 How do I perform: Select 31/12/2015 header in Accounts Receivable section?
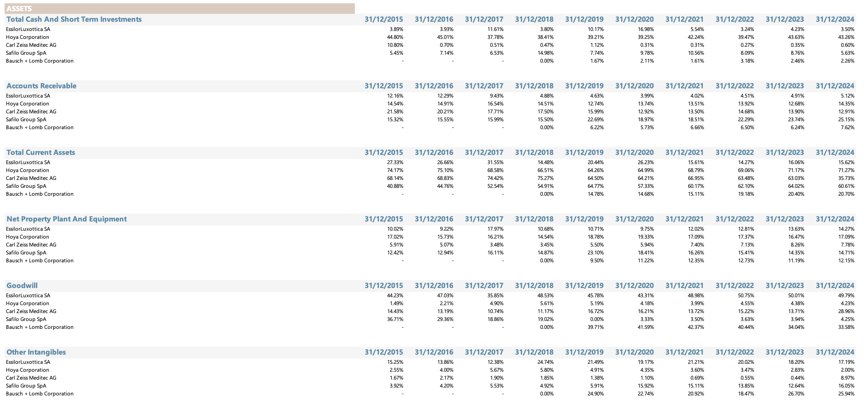click(x=384, y=86)
